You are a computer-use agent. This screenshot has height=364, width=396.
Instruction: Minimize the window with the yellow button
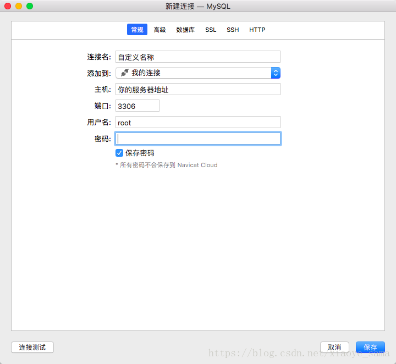point(19,6)
